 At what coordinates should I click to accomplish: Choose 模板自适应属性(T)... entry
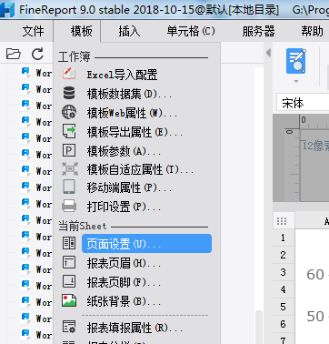click(140, 170)
